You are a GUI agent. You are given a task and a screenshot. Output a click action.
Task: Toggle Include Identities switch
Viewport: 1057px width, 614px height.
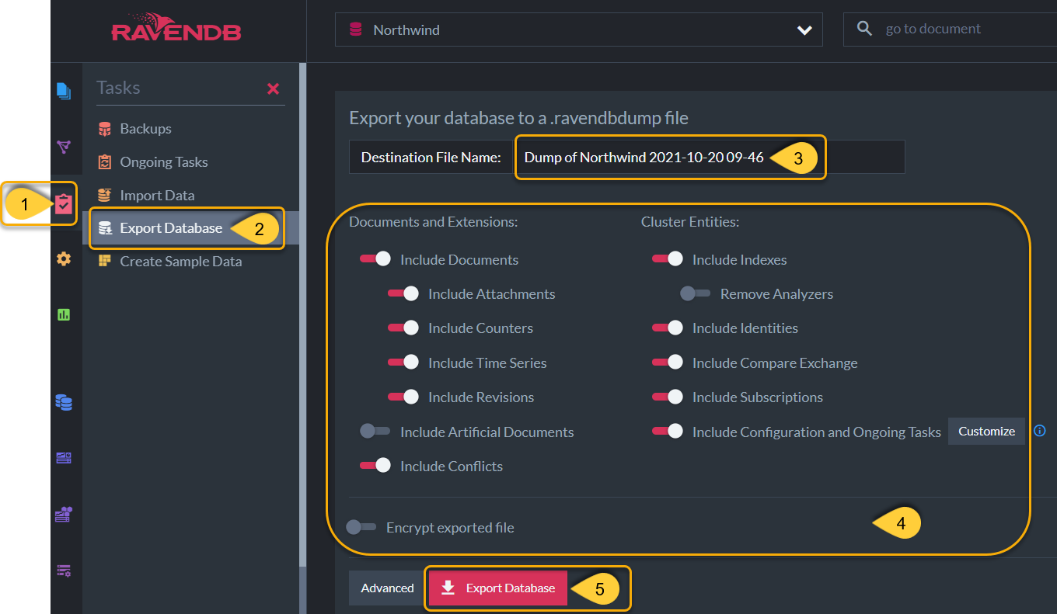pos(667,328)
